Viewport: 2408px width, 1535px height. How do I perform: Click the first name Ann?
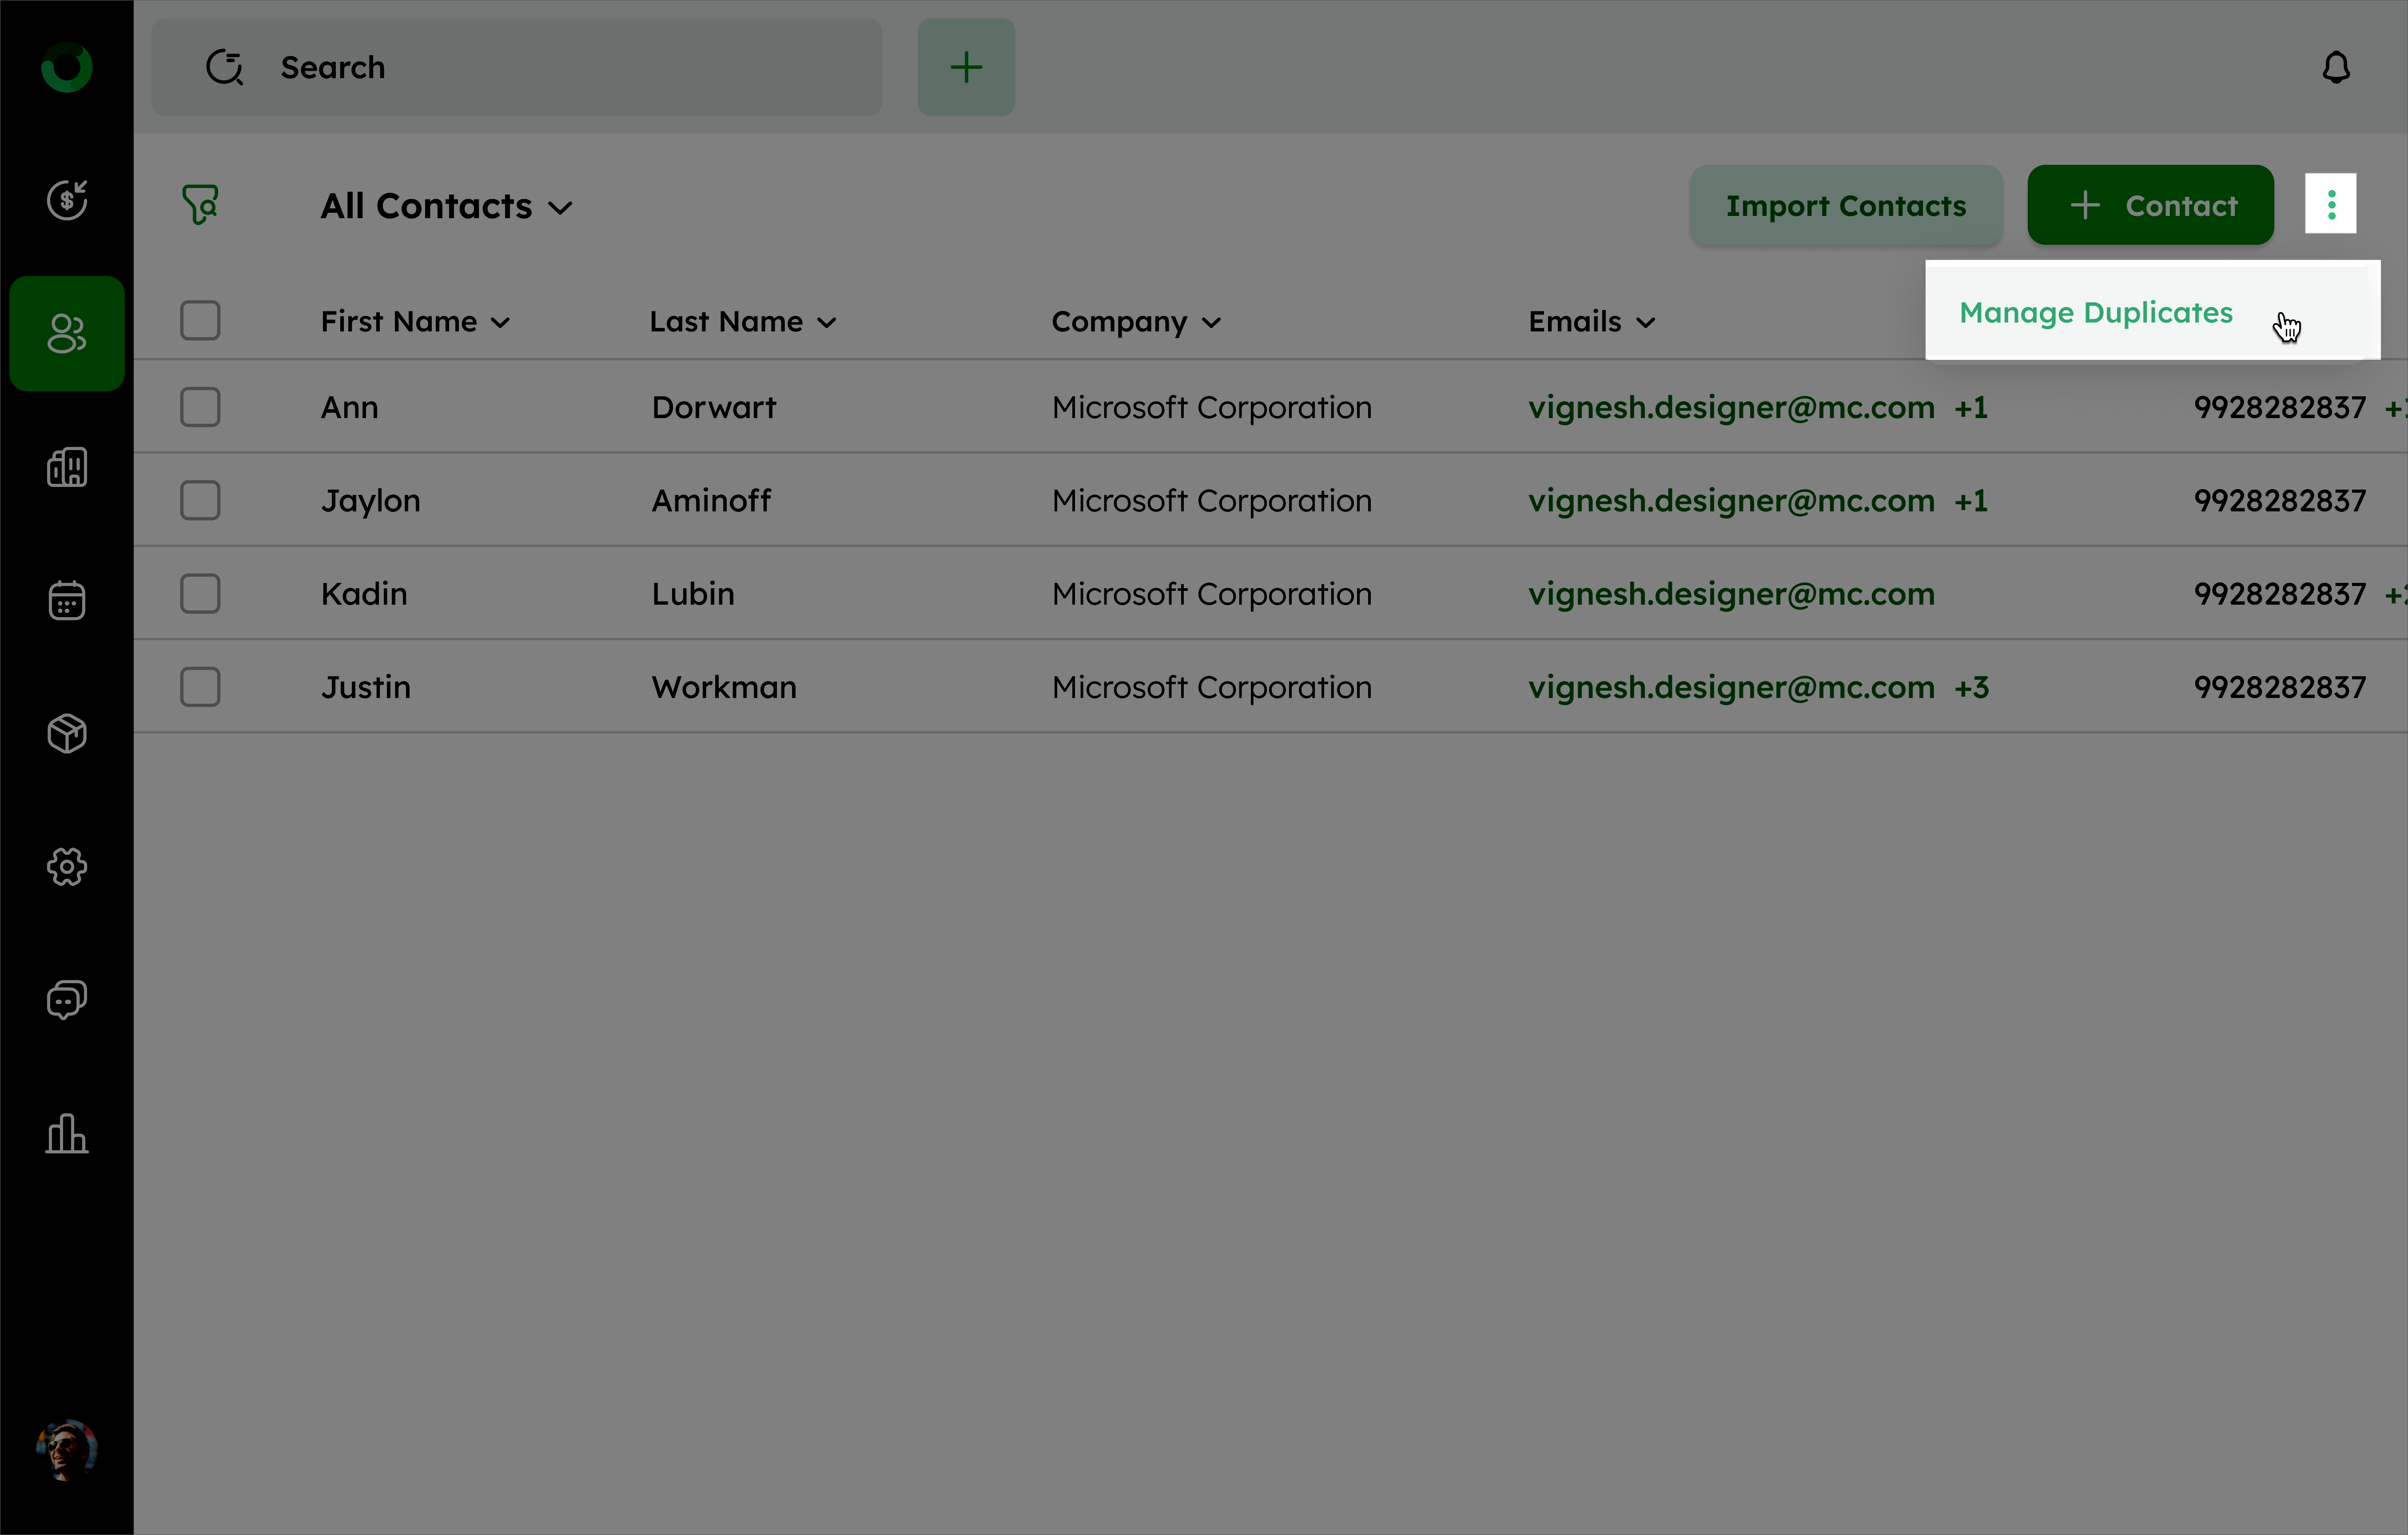click(349, 408)
